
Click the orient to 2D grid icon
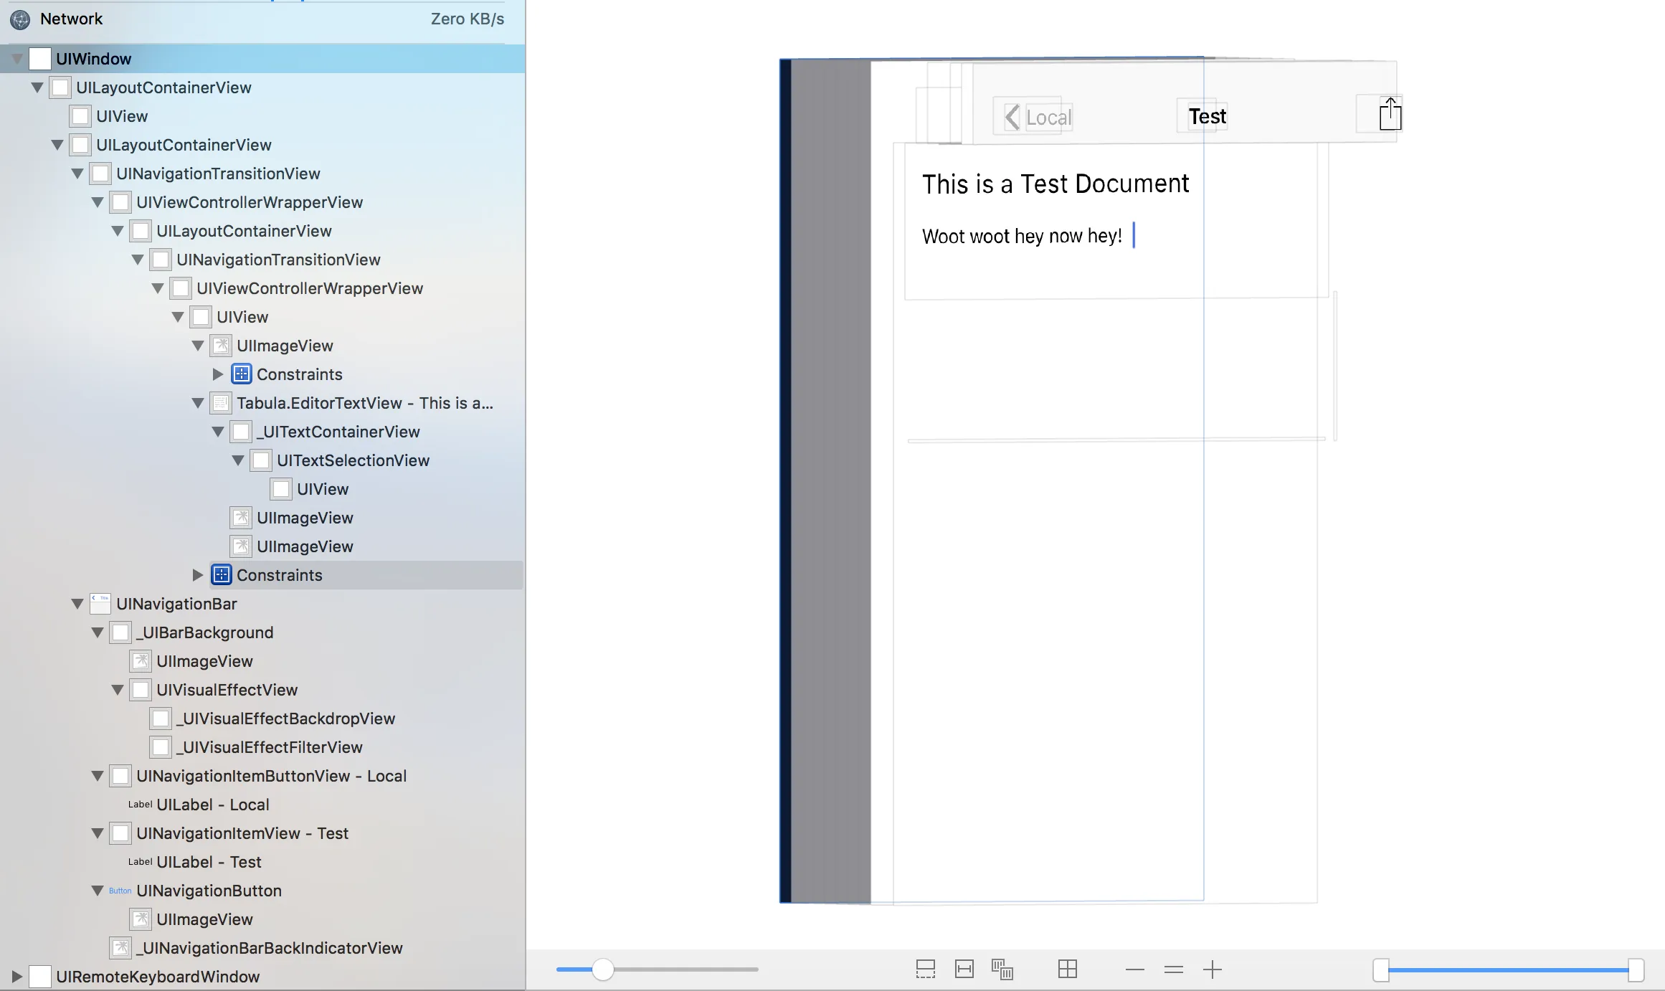pos(1067,969)
